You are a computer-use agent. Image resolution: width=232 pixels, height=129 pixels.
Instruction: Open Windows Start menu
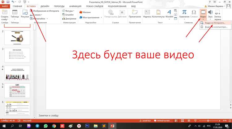(4, 126)
